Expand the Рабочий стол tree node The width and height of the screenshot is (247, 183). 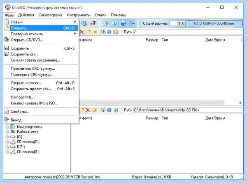pos(7,132)
